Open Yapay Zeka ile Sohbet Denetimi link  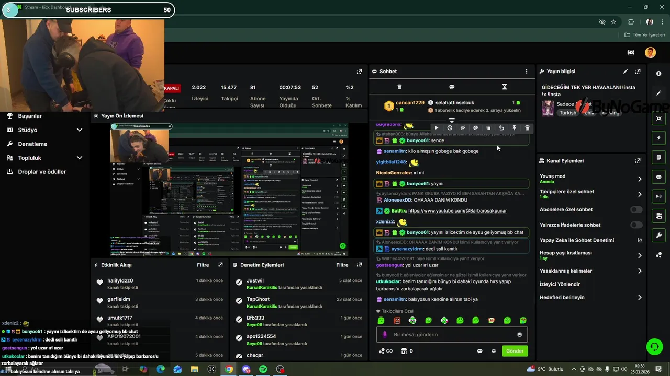[x=639, y=240]
